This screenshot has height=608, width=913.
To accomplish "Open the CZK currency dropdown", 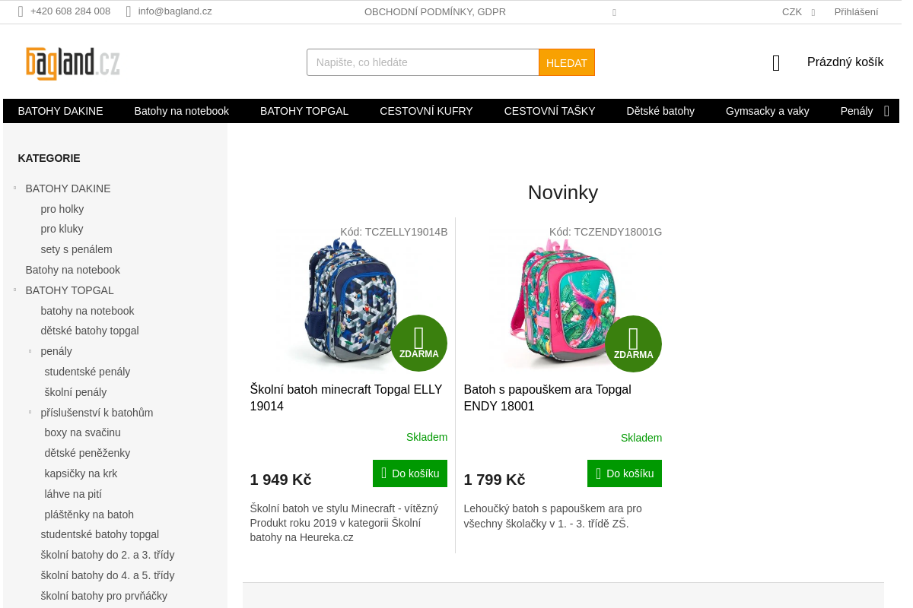I will (x=799, y=11).
